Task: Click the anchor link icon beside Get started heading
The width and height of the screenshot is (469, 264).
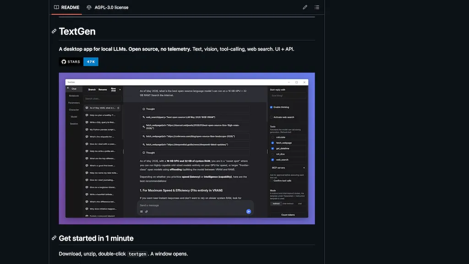Action: [x=54, y=238]
